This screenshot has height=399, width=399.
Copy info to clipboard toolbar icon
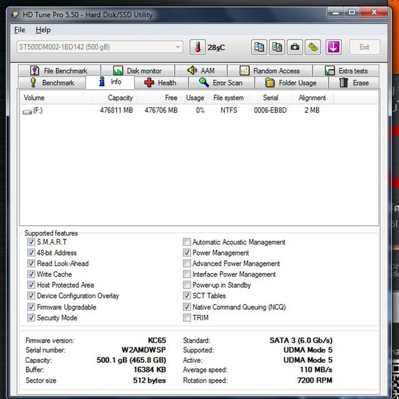coord(259,47)
